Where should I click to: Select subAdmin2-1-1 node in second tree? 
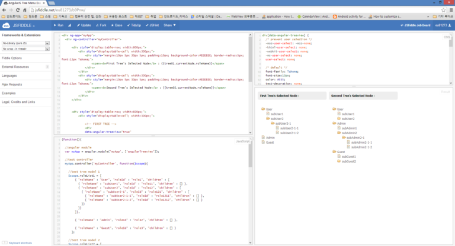coord(361,143)
